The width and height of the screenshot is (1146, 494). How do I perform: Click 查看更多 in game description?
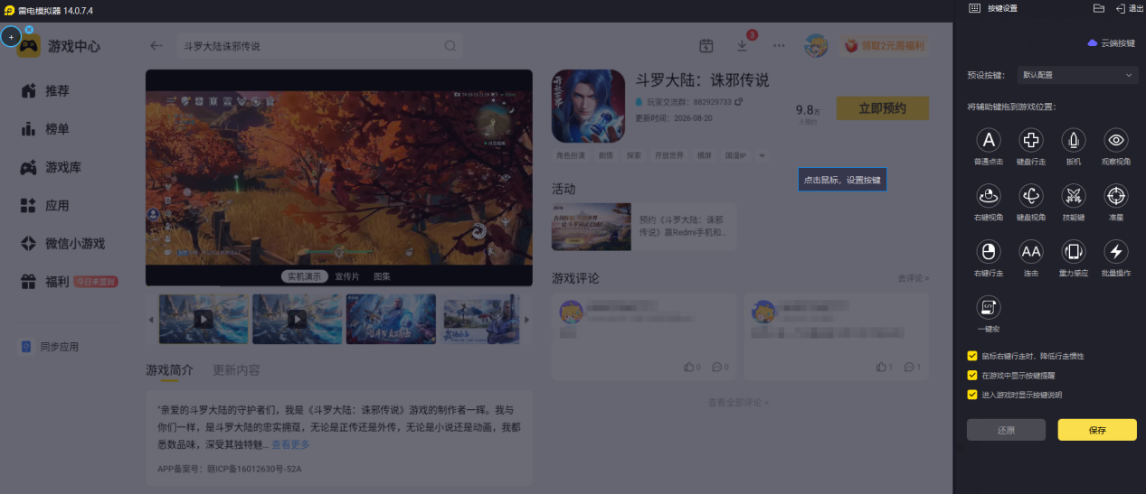(x=290, y=444)
